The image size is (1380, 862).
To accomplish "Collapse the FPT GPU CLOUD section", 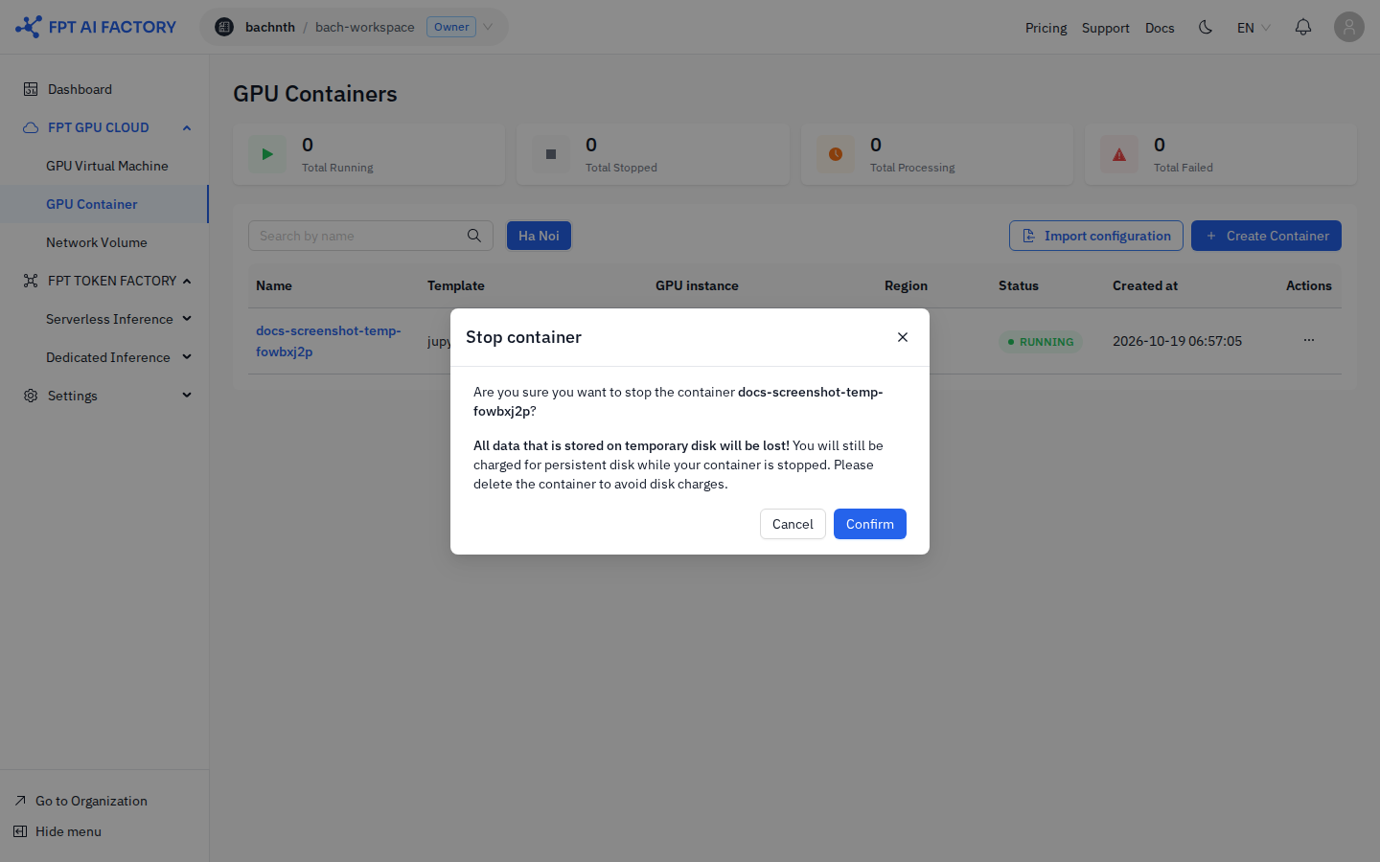I will coord(187,127).
